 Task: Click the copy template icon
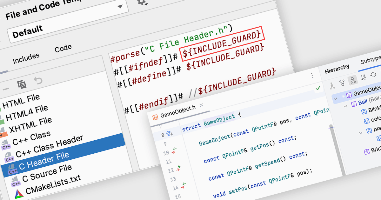point(22,84)
